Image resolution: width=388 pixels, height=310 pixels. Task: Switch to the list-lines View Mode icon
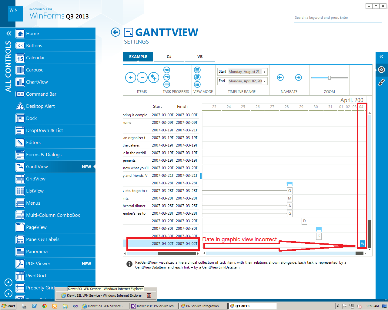coord(197,70)
